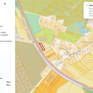Click the '94 м' dimension value
The height and width of the screenshot is (93, 93).
[x=9, y=82]
